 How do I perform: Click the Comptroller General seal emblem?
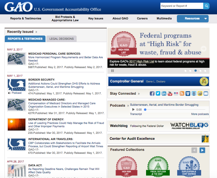[x=204, y=81]
